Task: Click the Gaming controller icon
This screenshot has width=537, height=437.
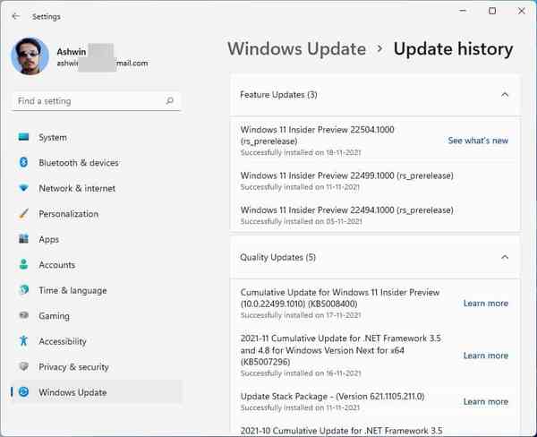Action: (x=23, y=316)
